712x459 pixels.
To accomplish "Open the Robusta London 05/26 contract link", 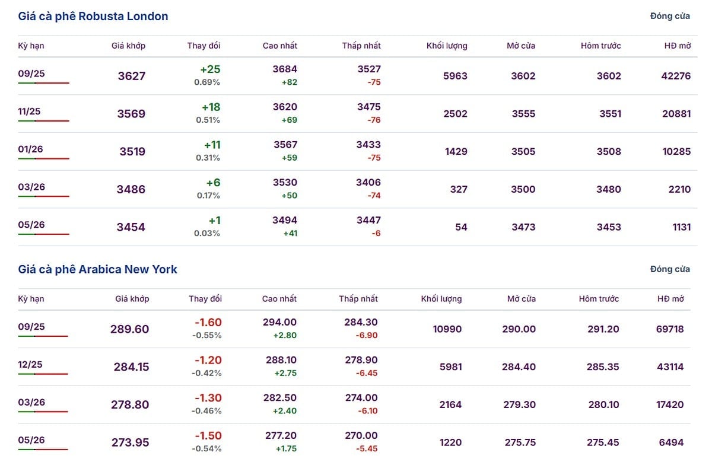I will [x=31, y=225].
